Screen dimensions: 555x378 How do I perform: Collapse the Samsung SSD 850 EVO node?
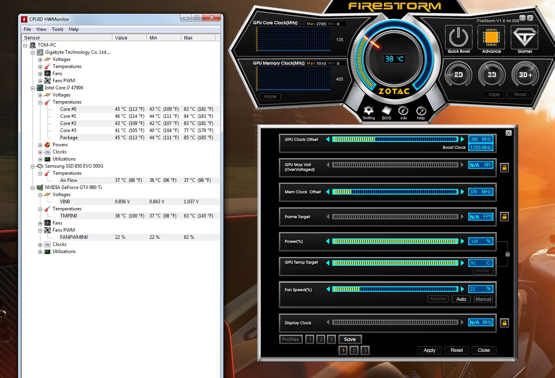32,166
